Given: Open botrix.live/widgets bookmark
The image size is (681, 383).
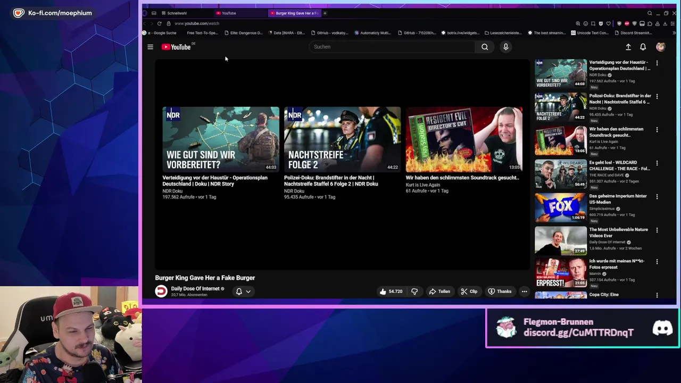Looking at the screenshot, I should point(460,33).
